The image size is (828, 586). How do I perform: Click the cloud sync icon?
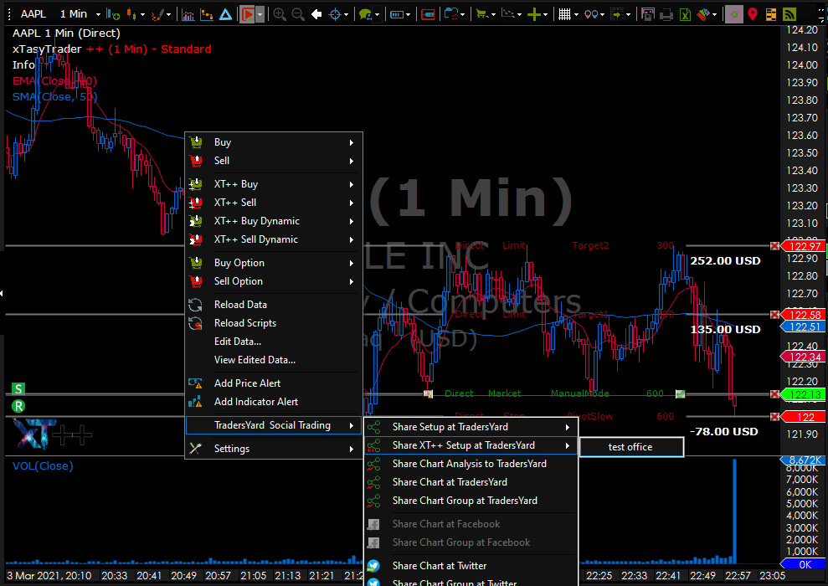pyautogui.click(x=451, y=14)
